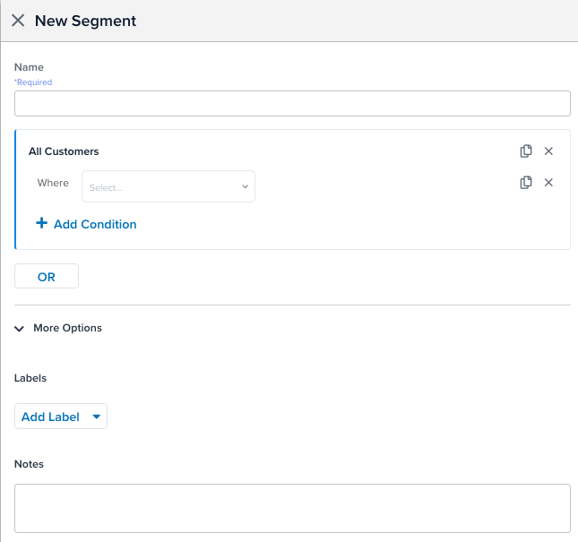Viewport: 578px width, 542px height.
Task: Click the Required hint text
Action: (x=33, y=82)
